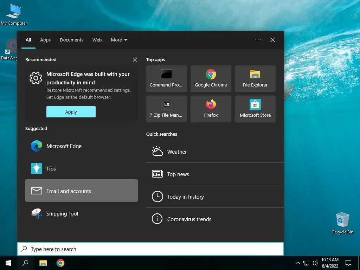Image resolution: width=360 pixels, height=270 pixels.
Task: Open File Explorer from the taskbar
Action: click(43, 263)
